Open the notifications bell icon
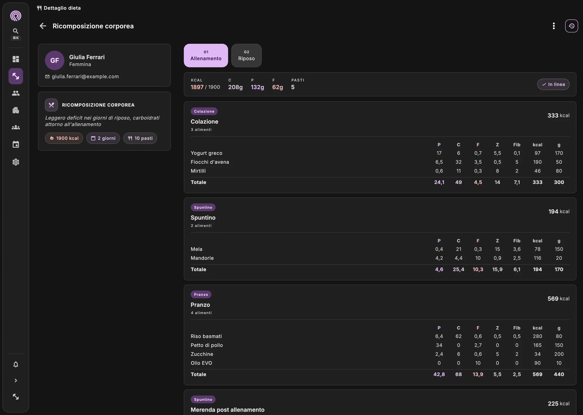583x415 pixels. [x=16, y=365]
